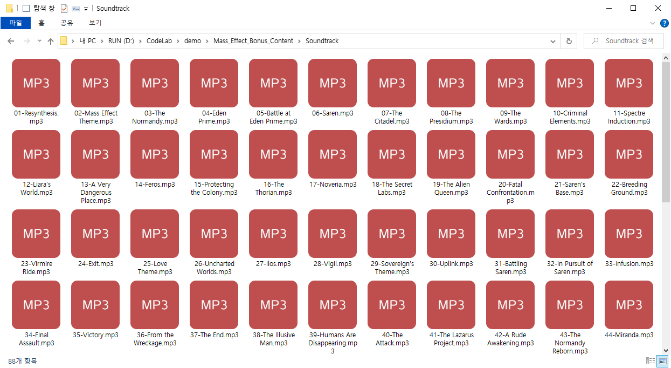Select the 10-Criminal Elements.mp3 file icon

pyautogui.click(x=570, y=83)
